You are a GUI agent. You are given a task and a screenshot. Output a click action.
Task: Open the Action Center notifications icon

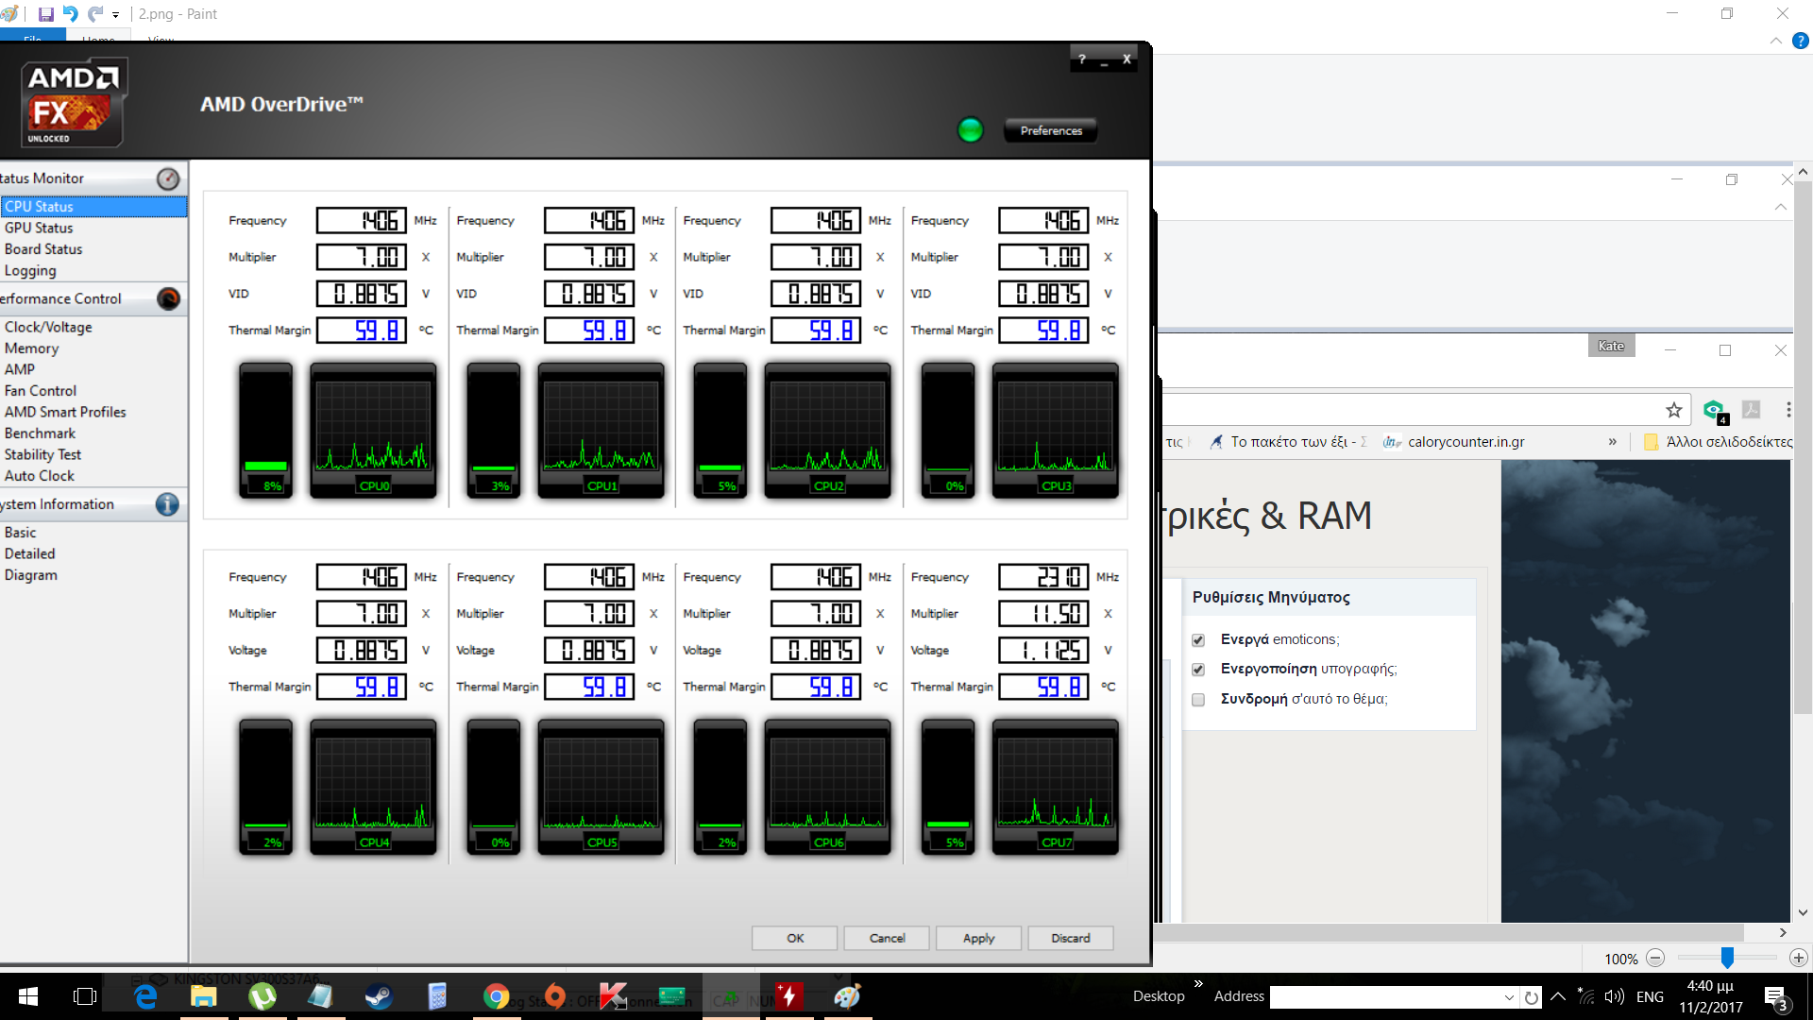coord(1776,997)
